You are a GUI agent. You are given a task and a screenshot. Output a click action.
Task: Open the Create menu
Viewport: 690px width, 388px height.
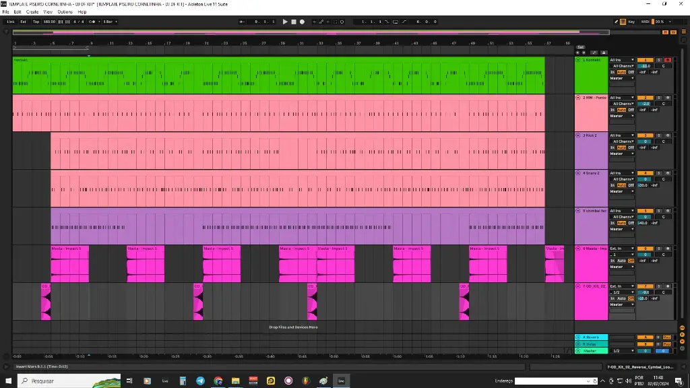pos(32,12)
